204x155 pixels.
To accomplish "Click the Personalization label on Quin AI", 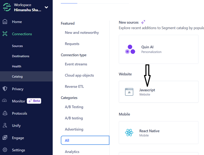I will coord(151,52).
